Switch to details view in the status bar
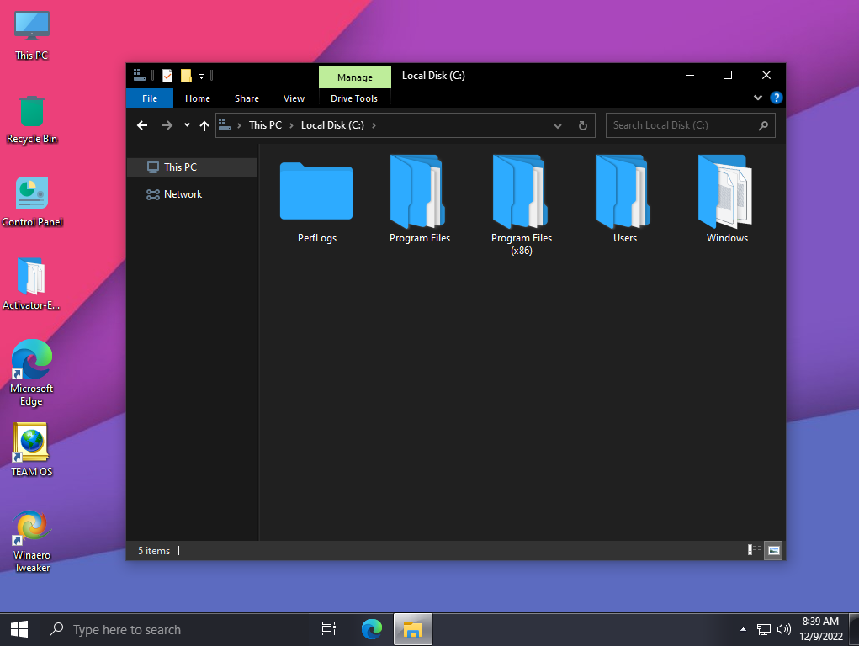The image size is (859, 646). pyautogui.click(x=755, y=550)
